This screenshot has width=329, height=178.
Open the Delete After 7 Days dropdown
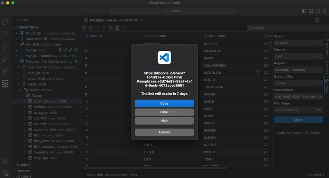[x=298, y=83]
